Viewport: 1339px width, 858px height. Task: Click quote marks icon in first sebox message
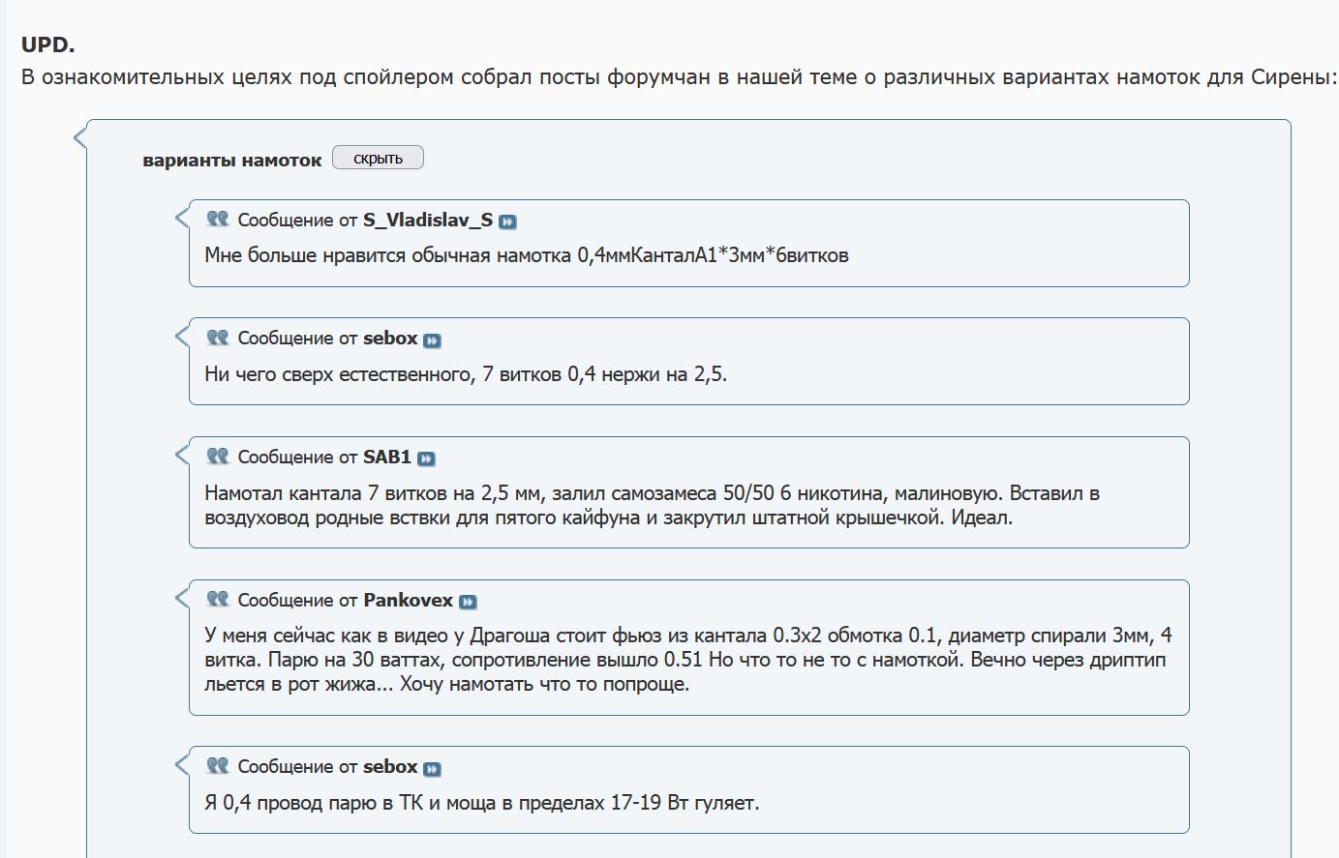pos(218,337)
